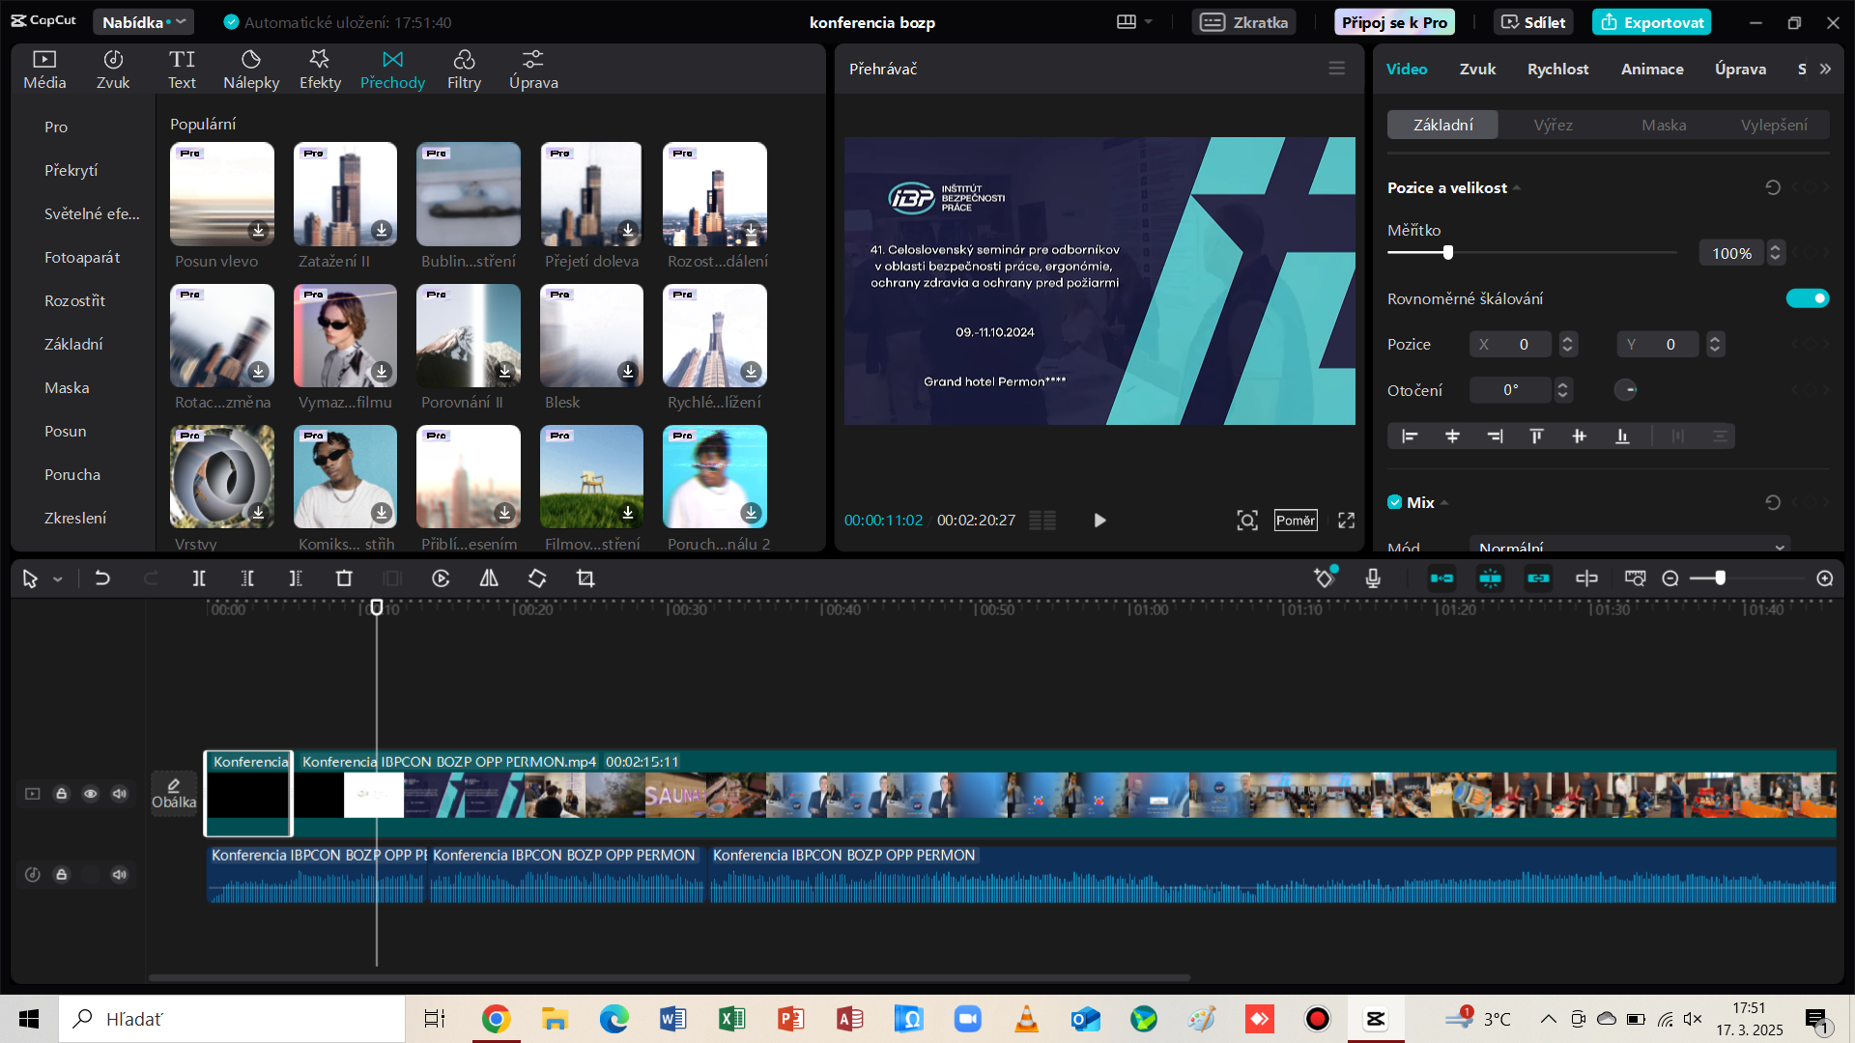Expand the hidden tabs chevron in properties panel
This screenshot has width=1855, height=1043.
1825,69
